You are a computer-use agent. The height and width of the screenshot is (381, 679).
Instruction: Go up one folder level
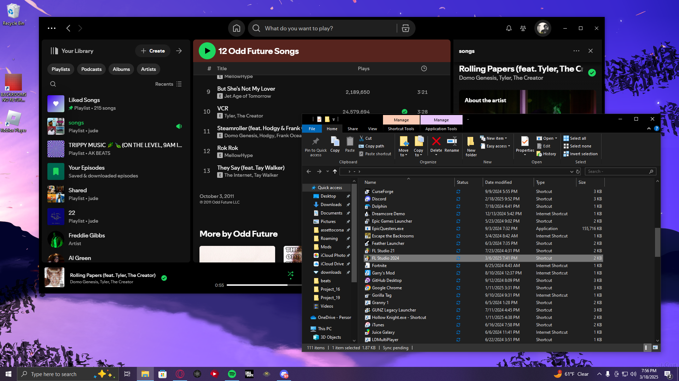point(335,171)
